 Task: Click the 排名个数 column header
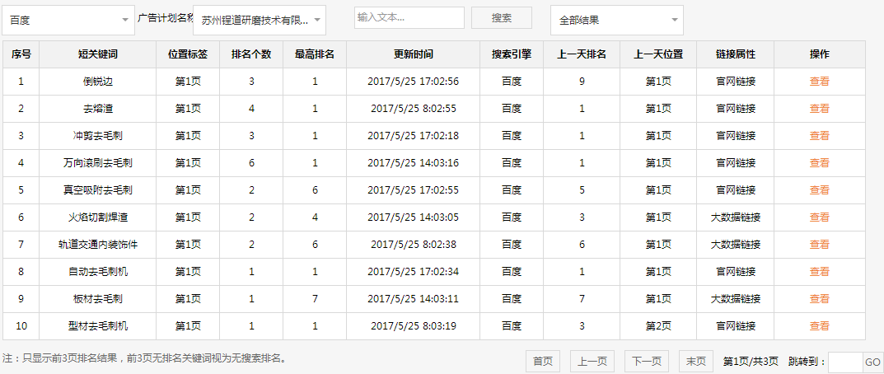click(251, 54)
